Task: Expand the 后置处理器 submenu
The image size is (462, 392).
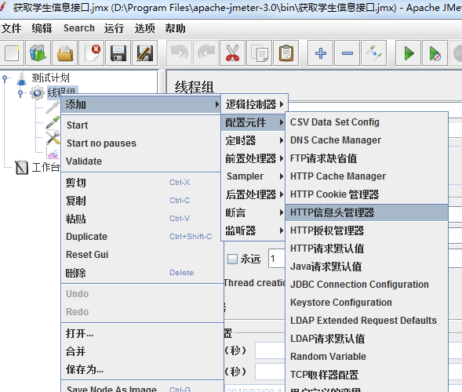Action: point(253,194)
